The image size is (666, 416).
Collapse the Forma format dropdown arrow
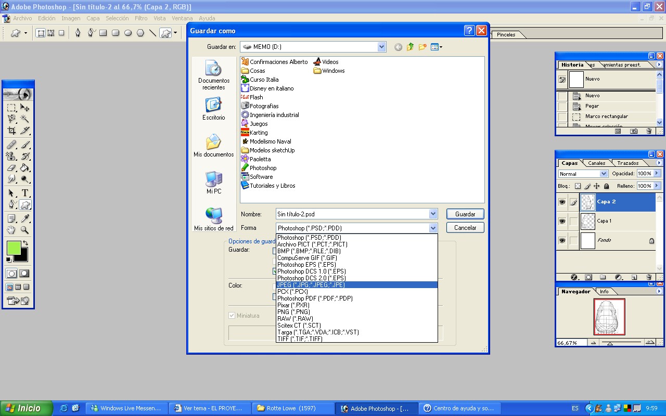point(433,228)
